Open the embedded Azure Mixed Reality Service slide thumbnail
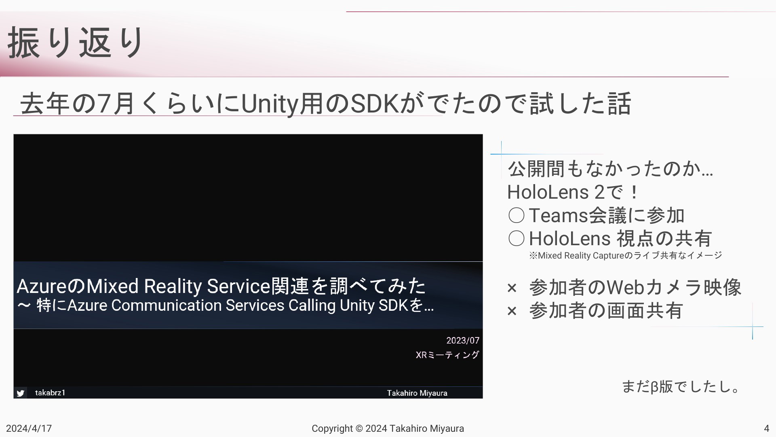Screen dimensions: 776x437 pyautogui.click(x=248, y=266)
